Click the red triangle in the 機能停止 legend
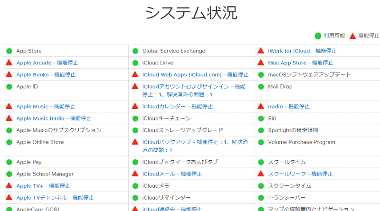The width and height of the screenshot is (380, 211). [352, 36]
